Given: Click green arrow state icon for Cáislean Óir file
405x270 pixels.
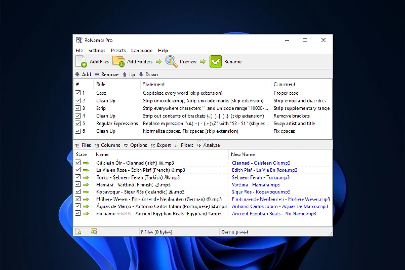Looking at the screenshot, I should 86,163.
